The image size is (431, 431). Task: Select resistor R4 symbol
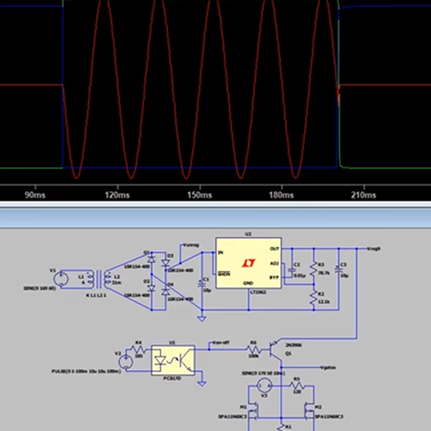[139, 350]
